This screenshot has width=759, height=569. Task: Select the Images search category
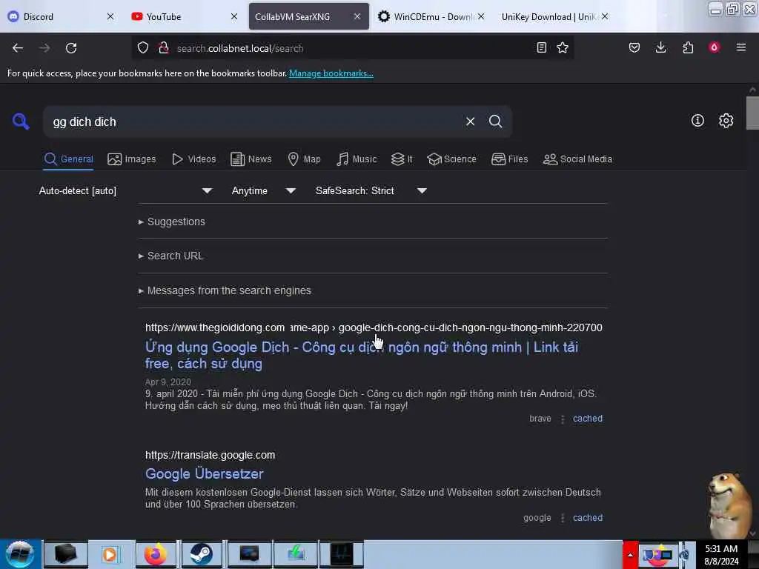point(132,159)
